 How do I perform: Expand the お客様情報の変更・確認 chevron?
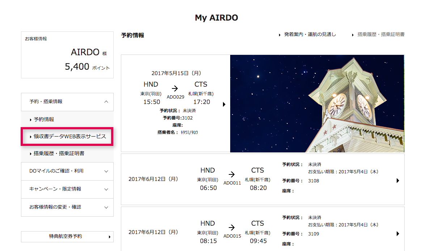(x=106, y=207)
